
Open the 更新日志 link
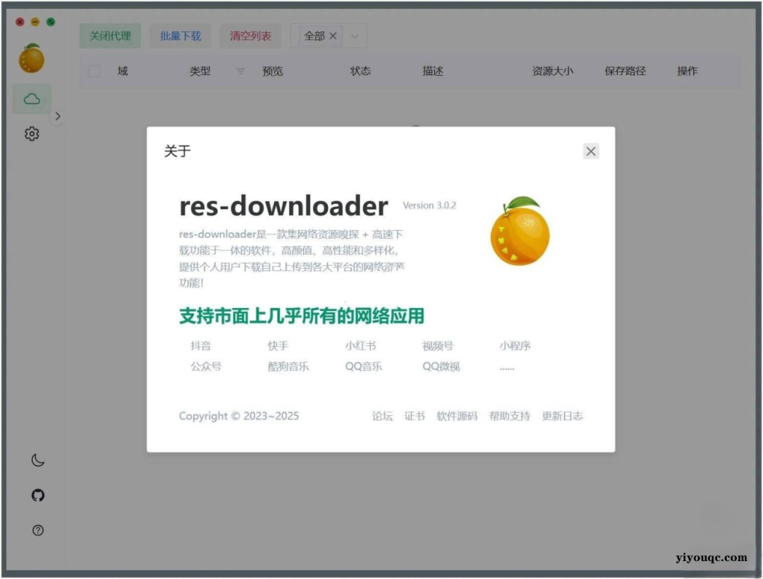pyautogui.click(x=563, y=416)
